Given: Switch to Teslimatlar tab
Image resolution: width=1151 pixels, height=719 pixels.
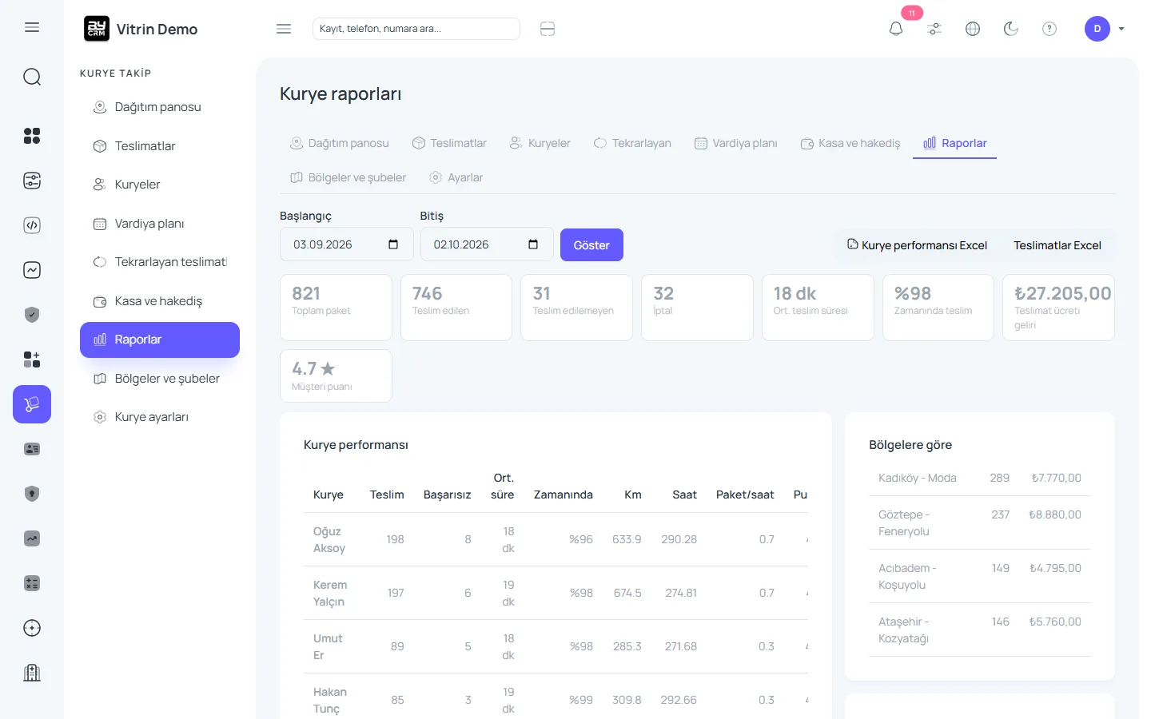Looking at the screenshot, I should pos(449,143).
